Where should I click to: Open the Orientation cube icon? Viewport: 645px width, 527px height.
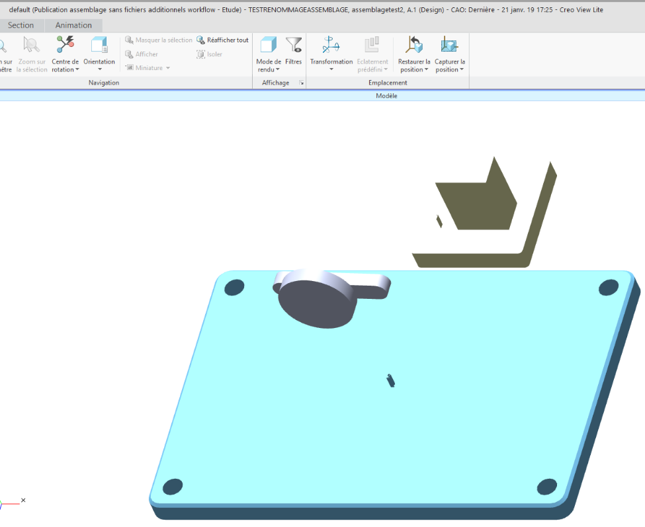point(99,44)
